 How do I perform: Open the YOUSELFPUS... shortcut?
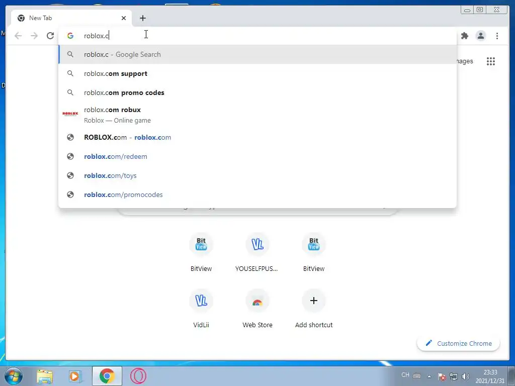pos(257,252)
